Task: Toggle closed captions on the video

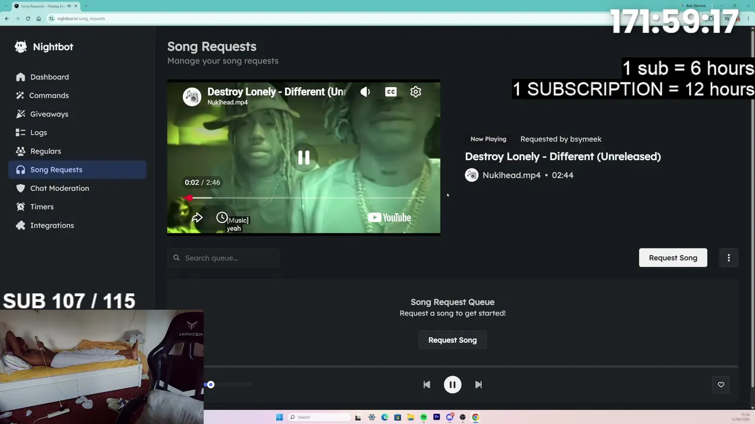Action: click(390, 92)
